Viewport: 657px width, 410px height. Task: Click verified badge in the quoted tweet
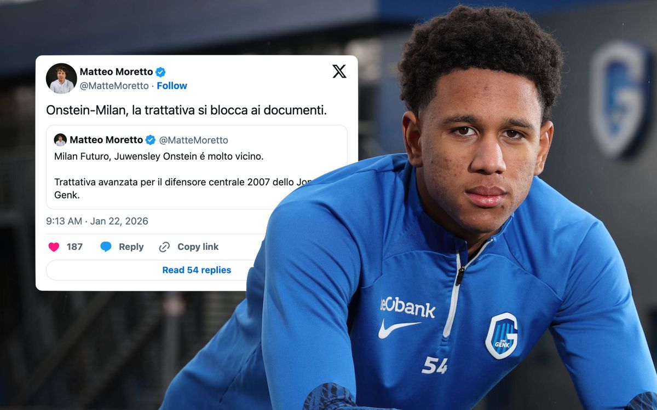coord(151,140)
